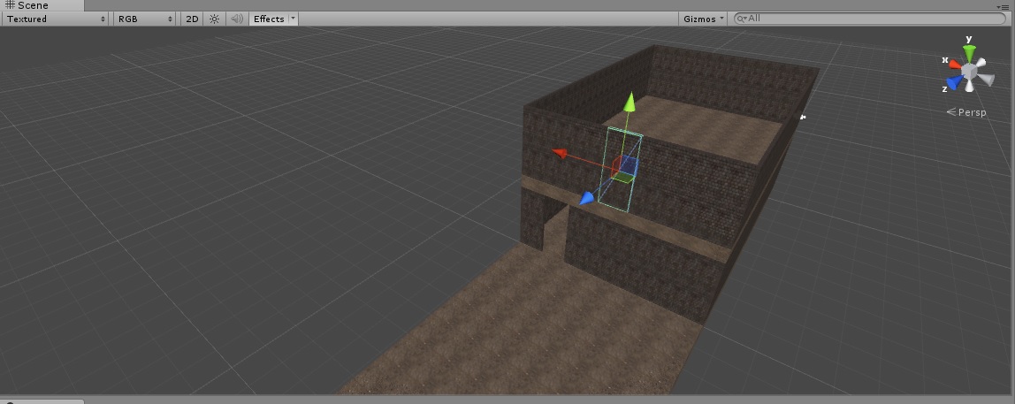Open the Textured draw mode dropdown

click(56, 19)
